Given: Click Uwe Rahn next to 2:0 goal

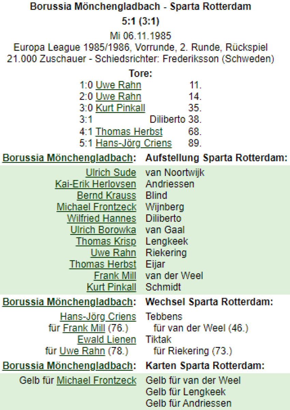Looking at the screenshot, I should (x=118, y=97).
